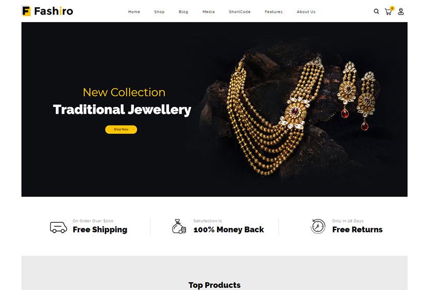Expand the Features menu
This screenshot has width=429, height=290.
click(273, 12)
